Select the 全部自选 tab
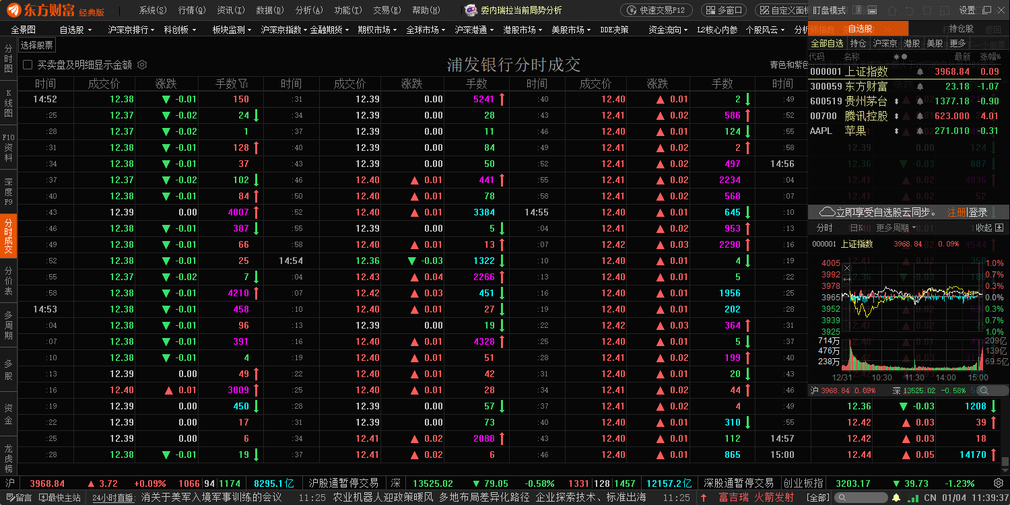1010x505 pixels. (827, 43)
